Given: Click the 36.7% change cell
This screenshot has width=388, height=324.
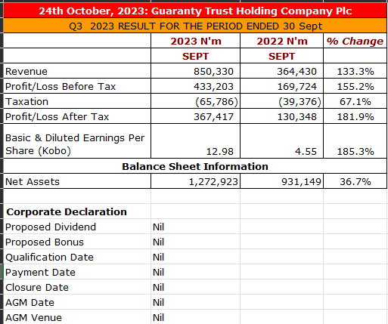Looking at the screenshot, I should (355, 181).
